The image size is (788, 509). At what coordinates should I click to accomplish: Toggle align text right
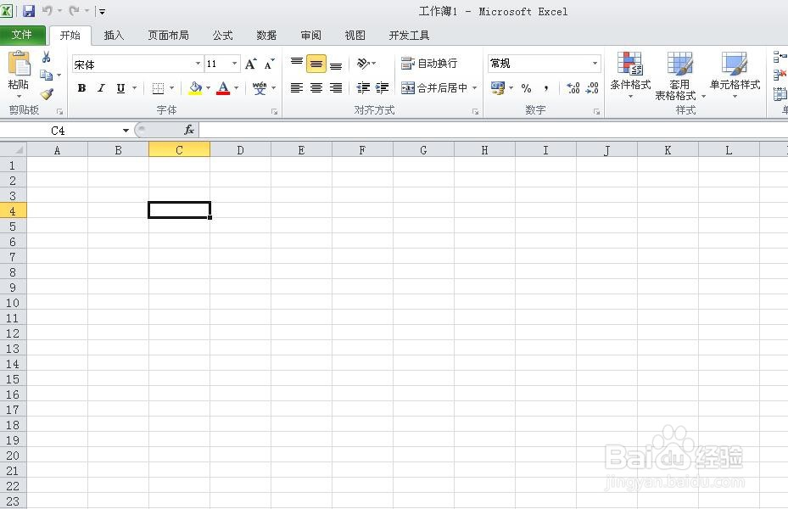(x=336, y=88)
